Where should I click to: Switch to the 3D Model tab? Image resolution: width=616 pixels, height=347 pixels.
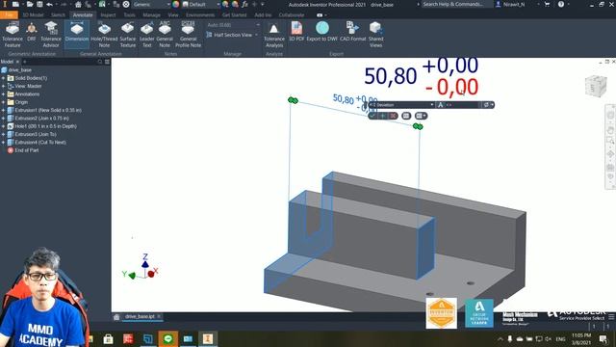tap(33, 15)
